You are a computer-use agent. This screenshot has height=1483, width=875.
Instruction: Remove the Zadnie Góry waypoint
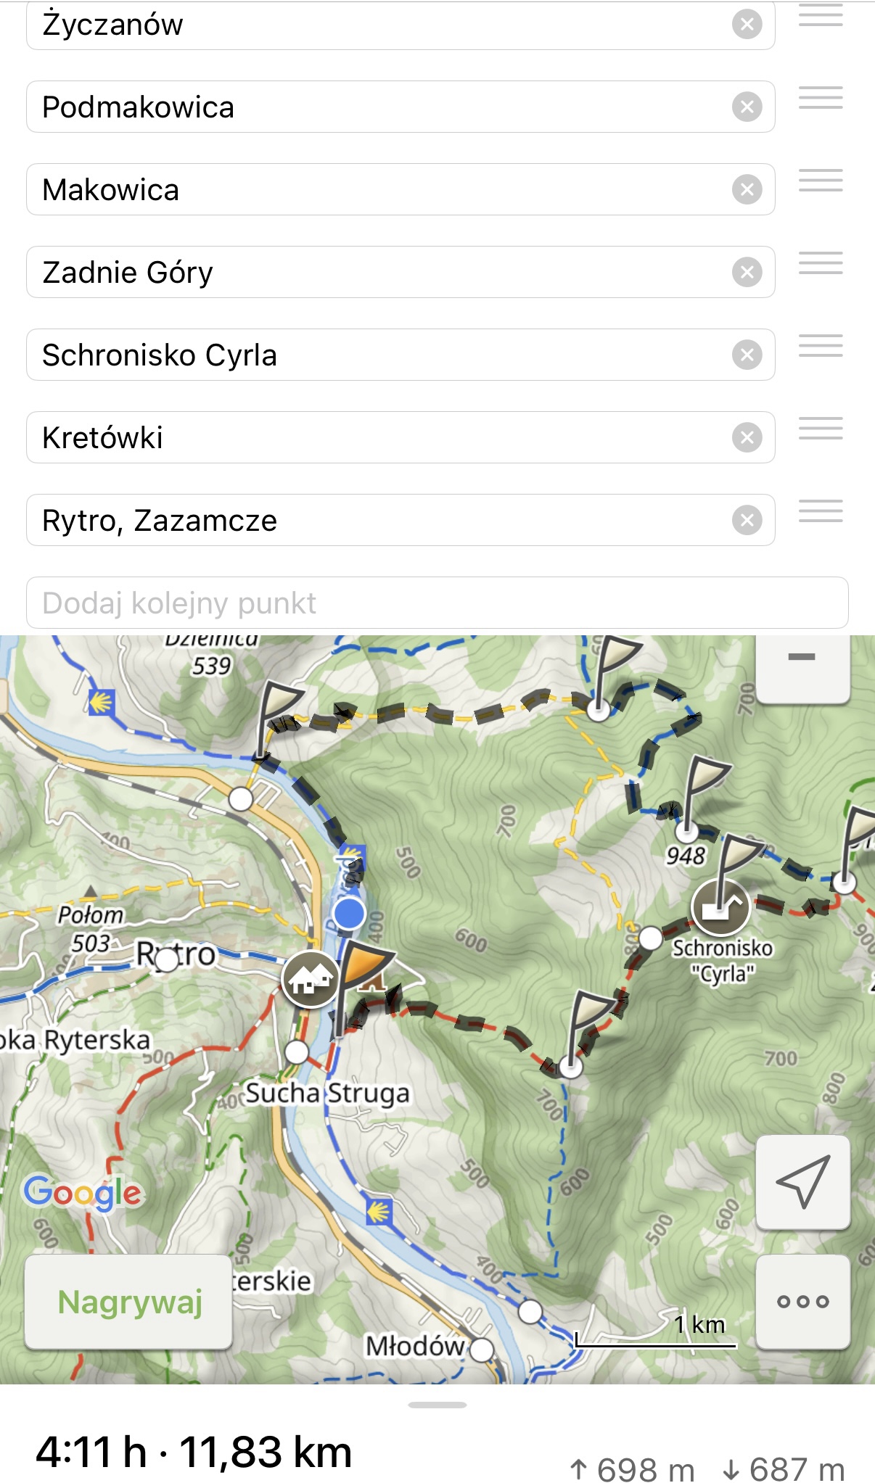coord(747,273)
